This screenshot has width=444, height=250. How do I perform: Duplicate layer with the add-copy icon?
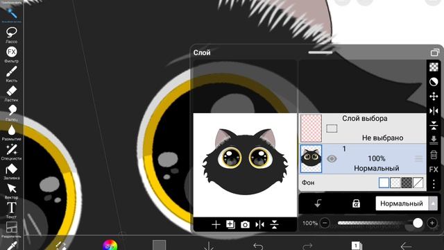[230, 224]
